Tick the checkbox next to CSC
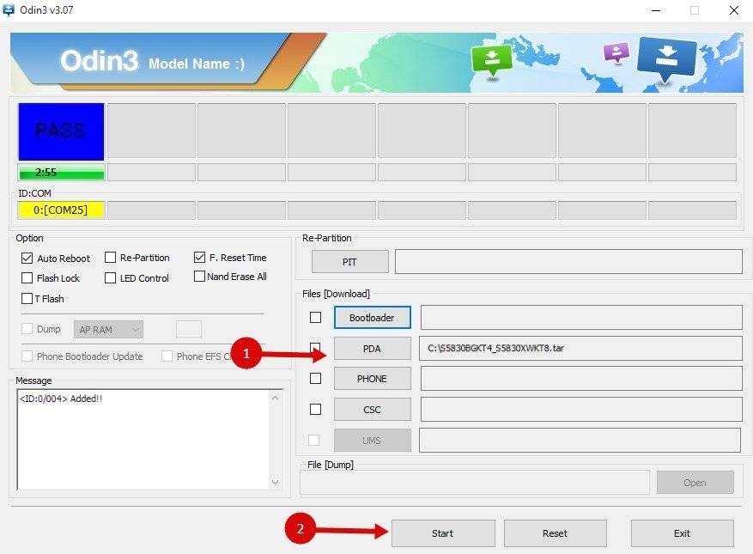The width and height of the screenshot is (753, 554). click(315, 410)
